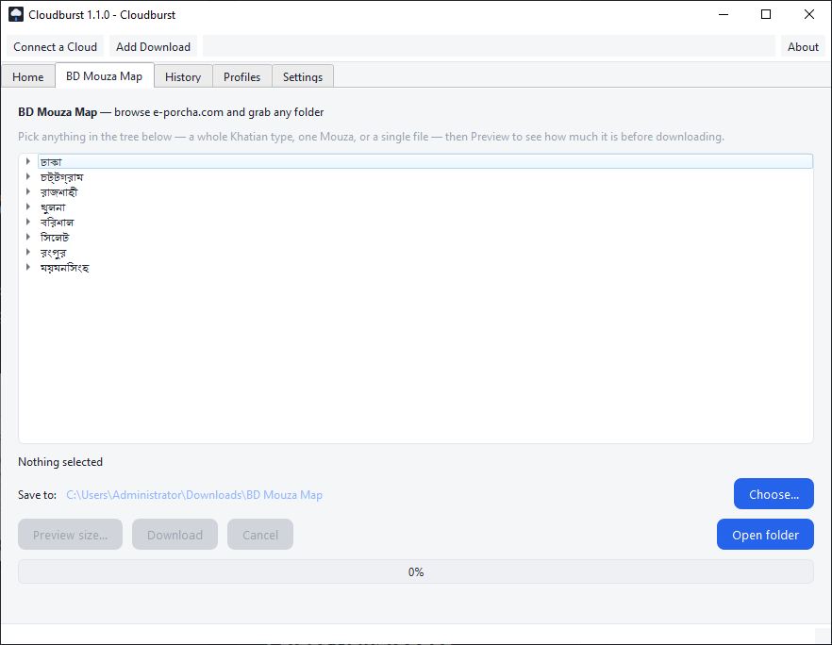Click the Cancel button
The image size is (832, 645).
260,535
